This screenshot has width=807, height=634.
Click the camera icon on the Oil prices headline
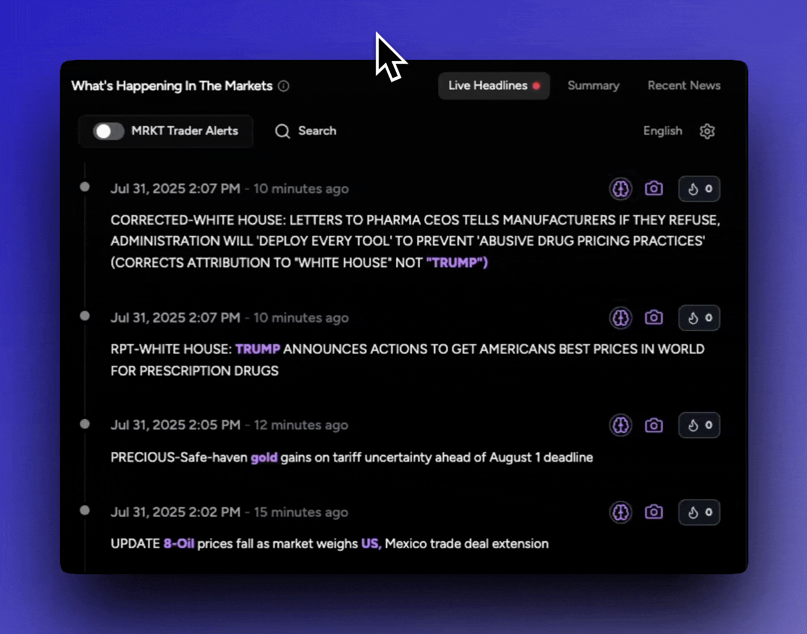pos(654,512)
